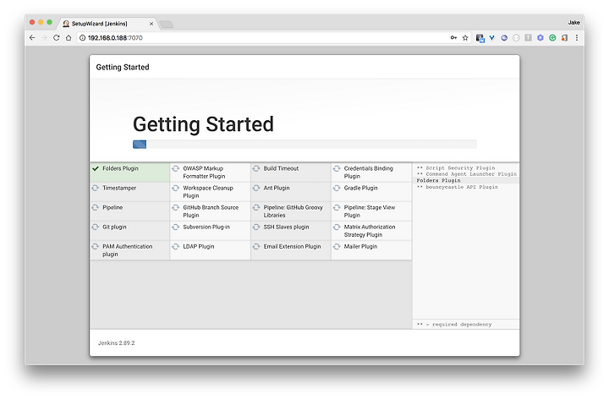
Task: Open the Chrome three-dot menu
Action: point(577,38)
